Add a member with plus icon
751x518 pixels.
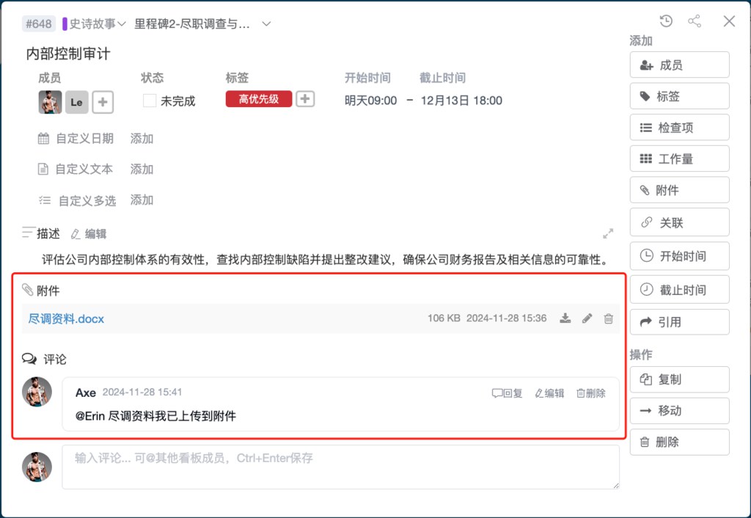click(x=103, y=102)
